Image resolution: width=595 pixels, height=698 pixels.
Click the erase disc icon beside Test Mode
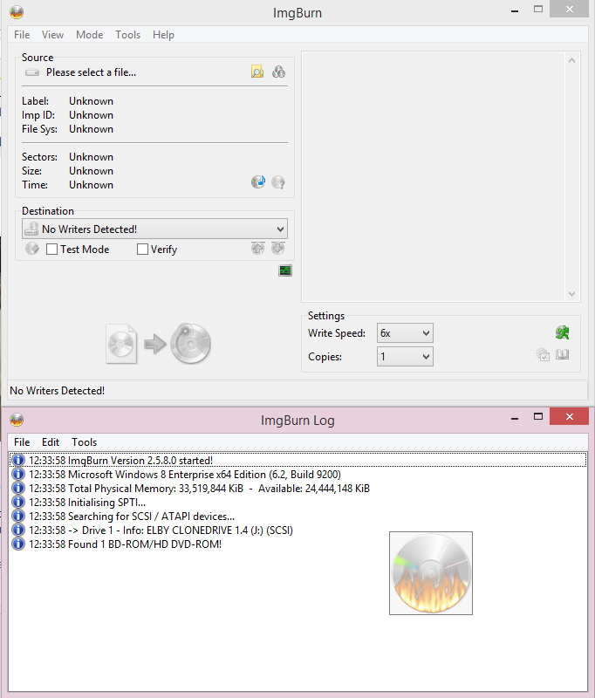coord(32,249)
